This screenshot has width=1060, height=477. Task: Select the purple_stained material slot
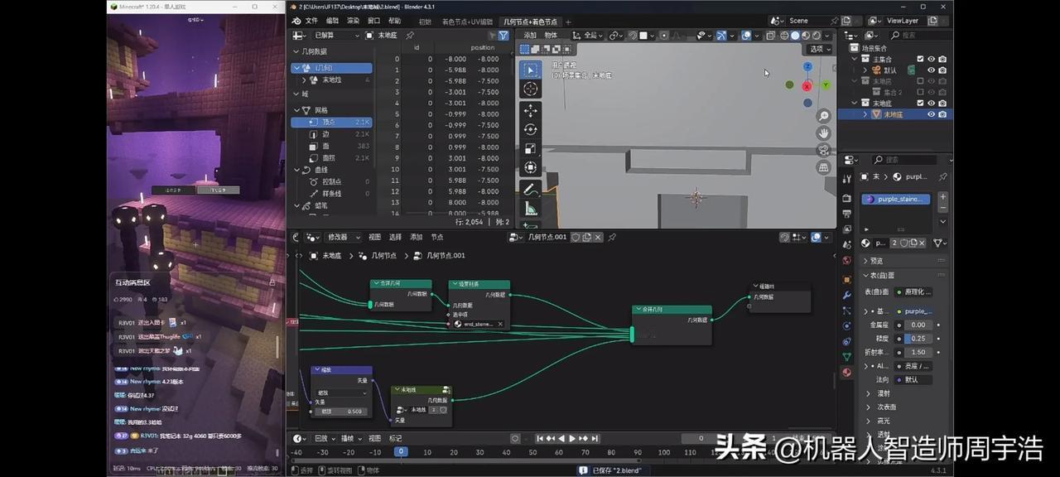(x=896, y=199)
